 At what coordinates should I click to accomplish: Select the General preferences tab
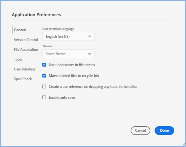[x=20, y=30]
